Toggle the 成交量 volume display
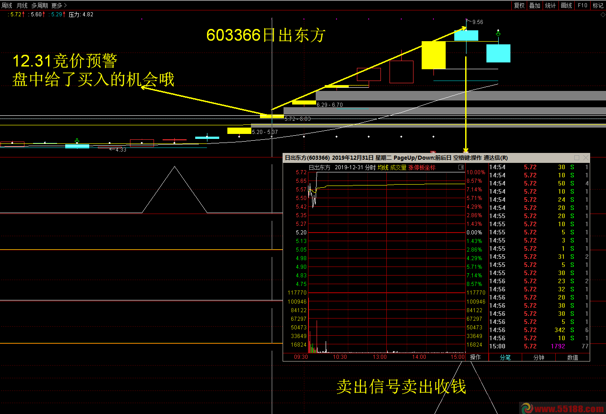This screenshot has height=414, width=606. point(398,167)
